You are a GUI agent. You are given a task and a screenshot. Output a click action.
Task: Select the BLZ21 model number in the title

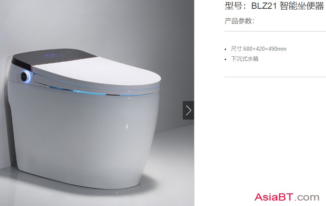(264, 6)
